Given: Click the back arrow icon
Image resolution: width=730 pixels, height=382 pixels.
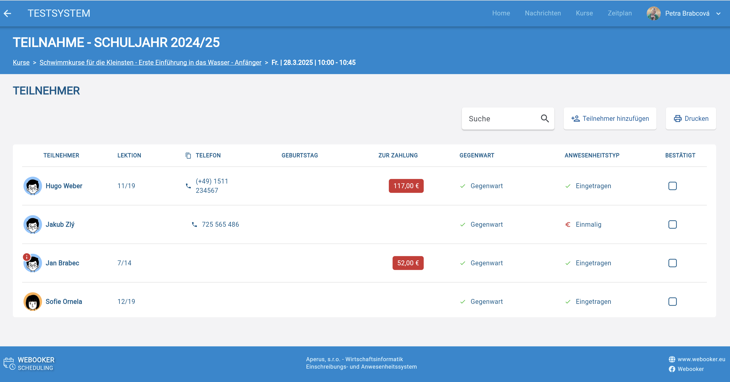Looking at the screenshot, I should tap(8, 13).
